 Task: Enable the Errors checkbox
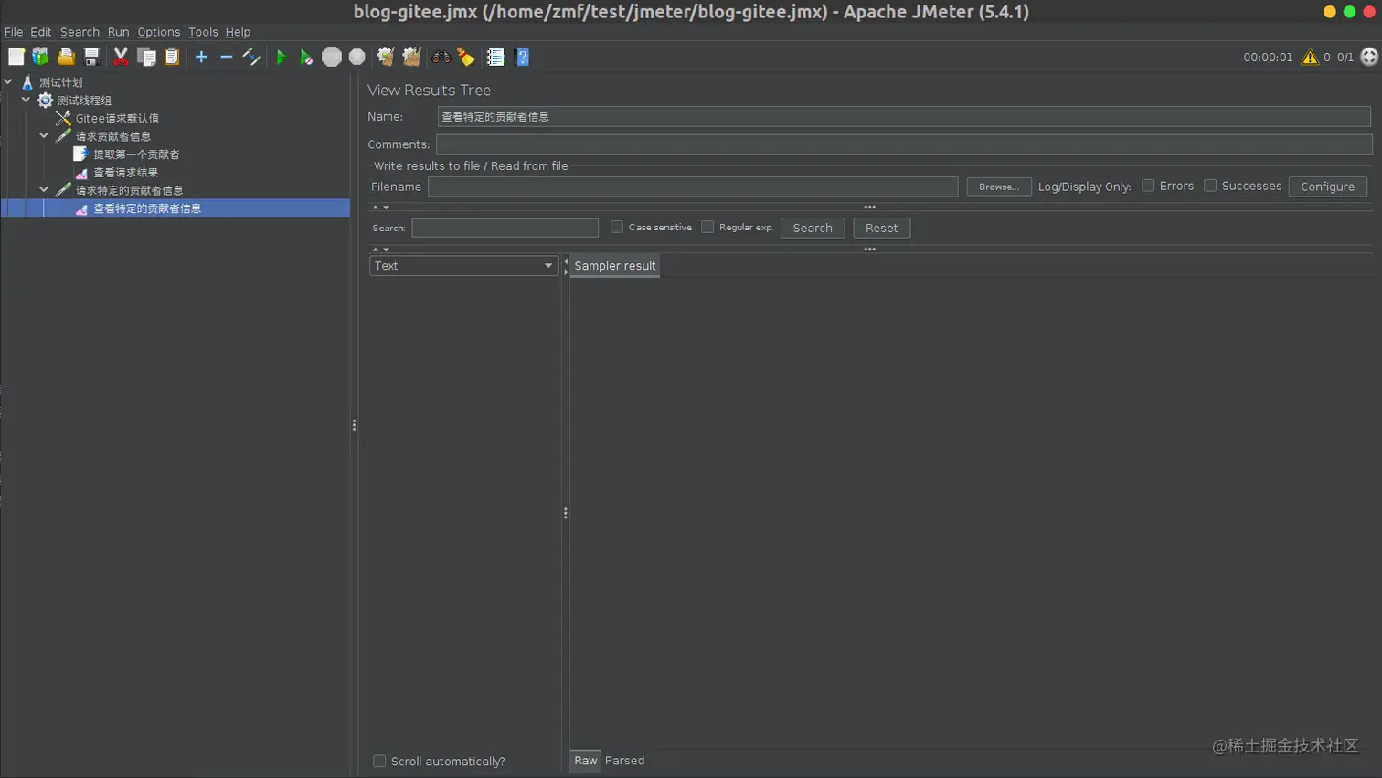1148,186
